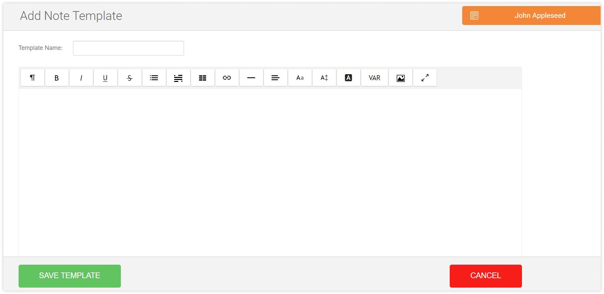The width and height of the screenshot is (604, 294).
Task: Insert a bulleted list
Action: point(154,78)
